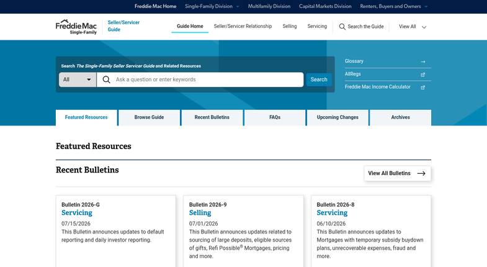487x267 pixels.
Task: Open the Freddie Mac Income Calculator link
Action: (378, 87)
